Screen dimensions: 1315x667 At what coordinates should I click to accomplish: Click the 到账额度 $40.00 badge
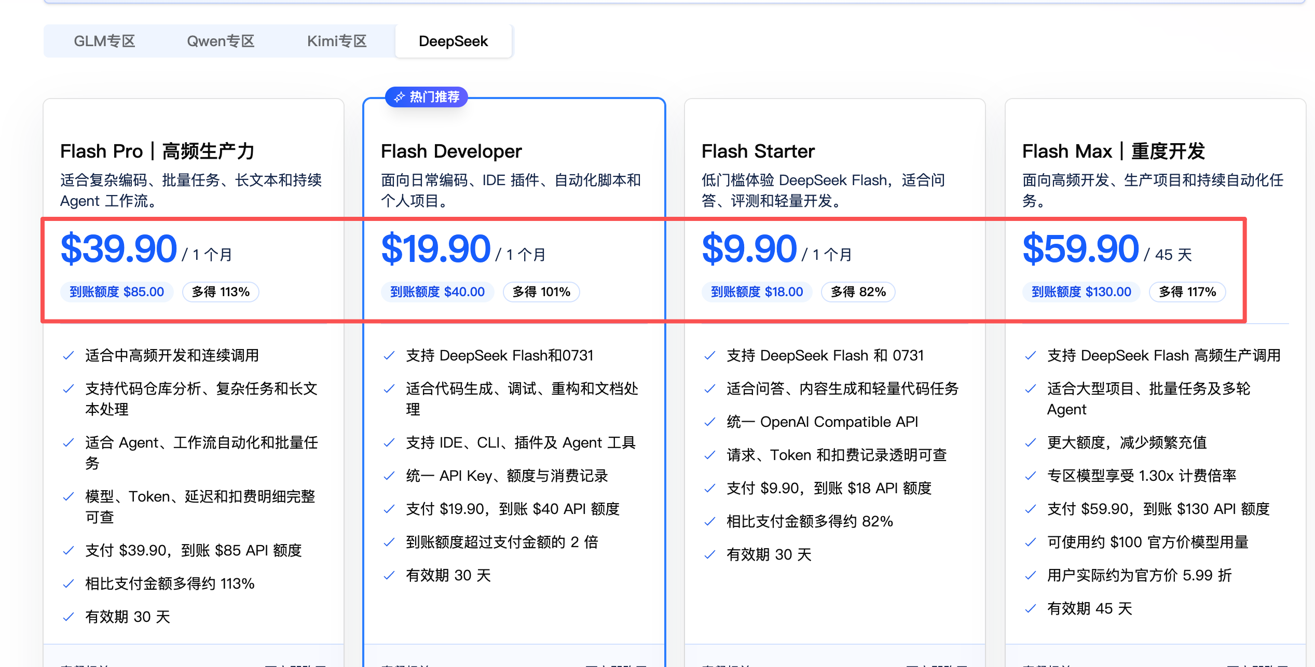pyautogui.click(x=437, y=292)
